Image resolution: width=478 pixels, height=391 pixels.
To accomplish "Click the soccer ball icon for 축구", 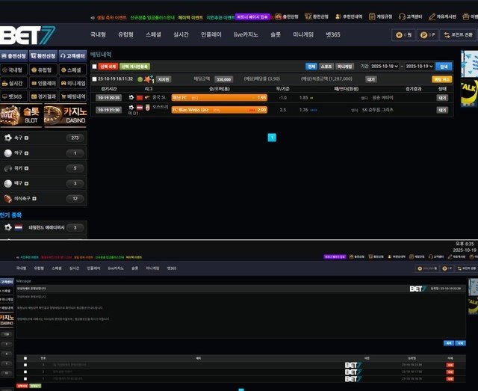I will tap(8, 138).
